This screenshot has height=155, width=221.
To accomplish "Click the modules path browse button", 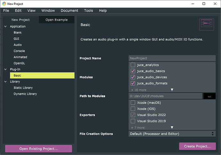I will pyautogui.click(x=209, y=96).
